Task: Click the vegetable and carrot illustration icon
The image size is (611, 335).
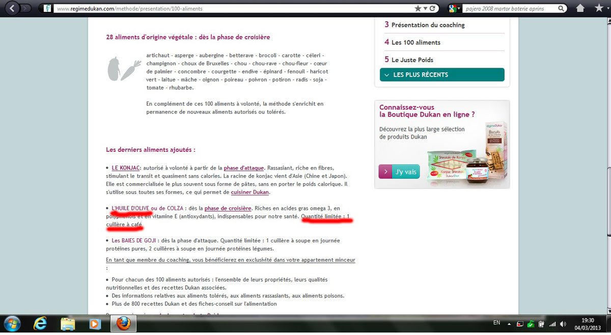Action: (124, 69)
